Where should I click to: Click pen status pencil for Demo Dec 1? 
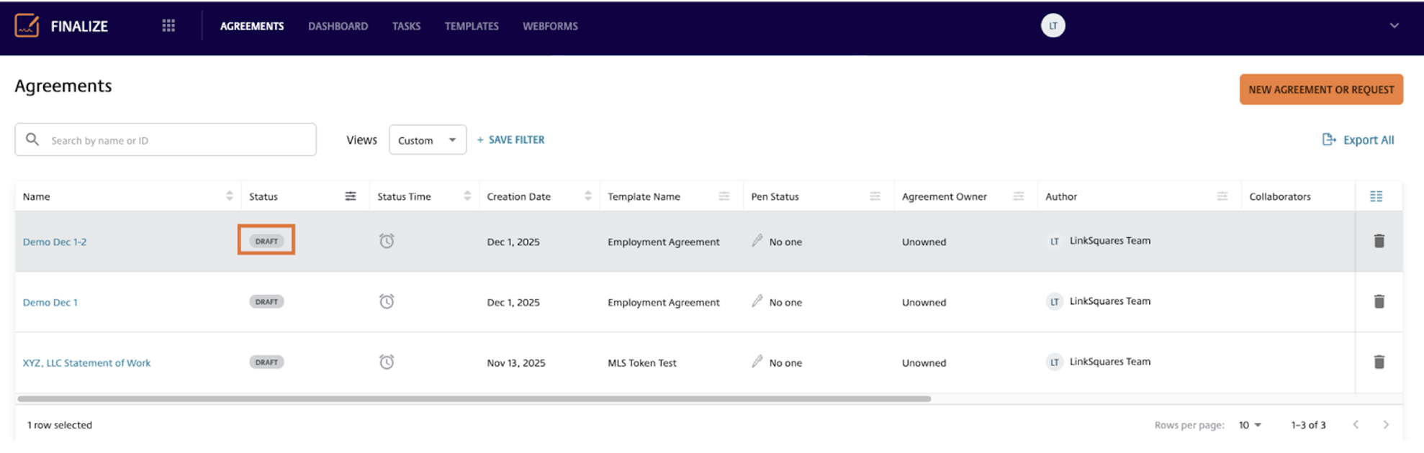[x=757, y=301]
